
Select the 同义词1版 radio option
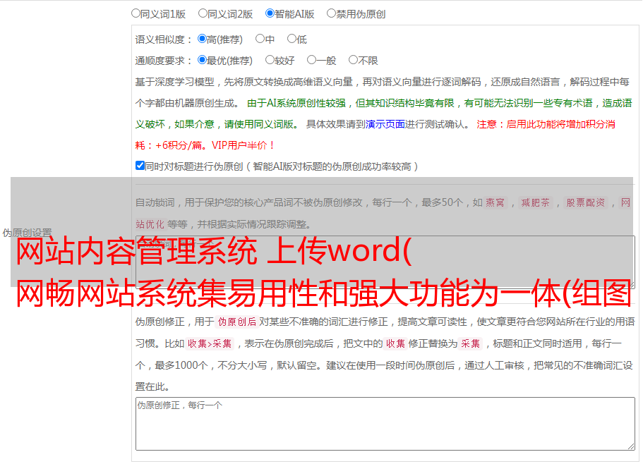[x=136, y=13]
